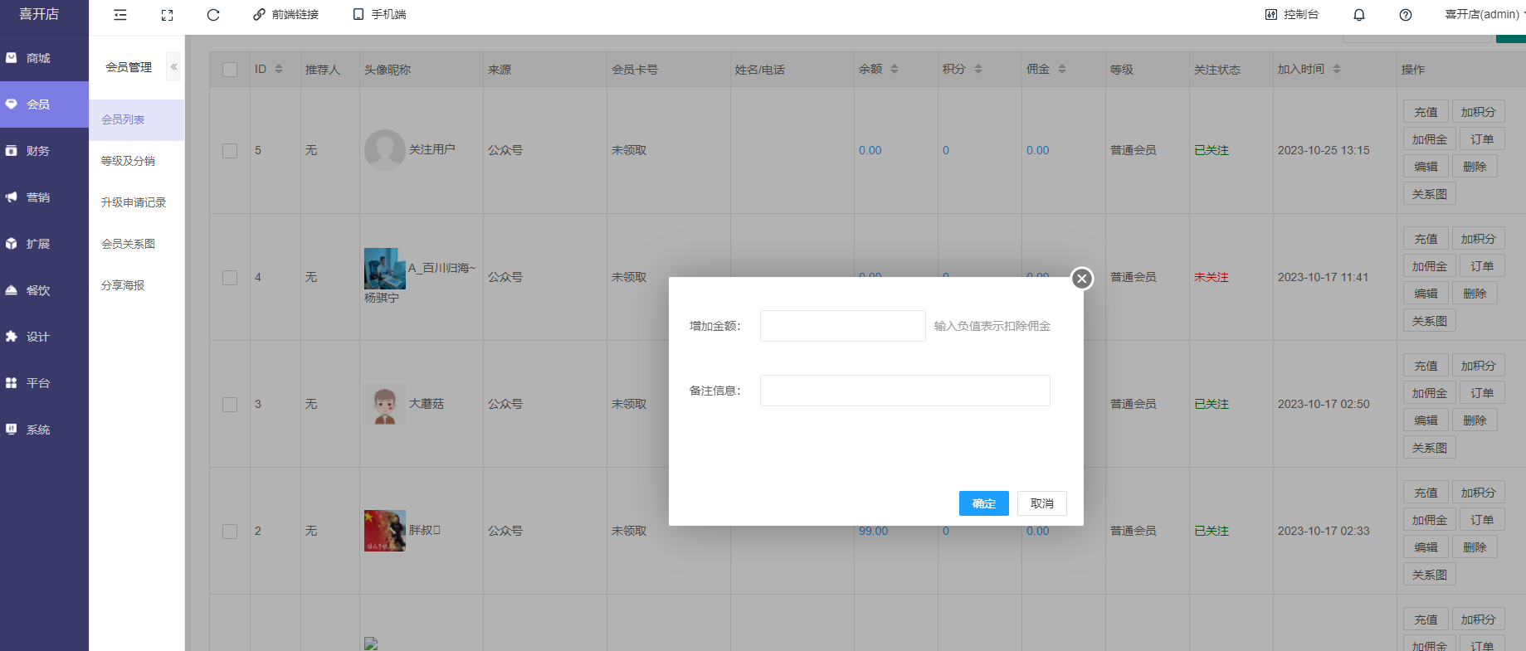
Task: Open 会员 in the left sidebar
Action: click(44, 104)
